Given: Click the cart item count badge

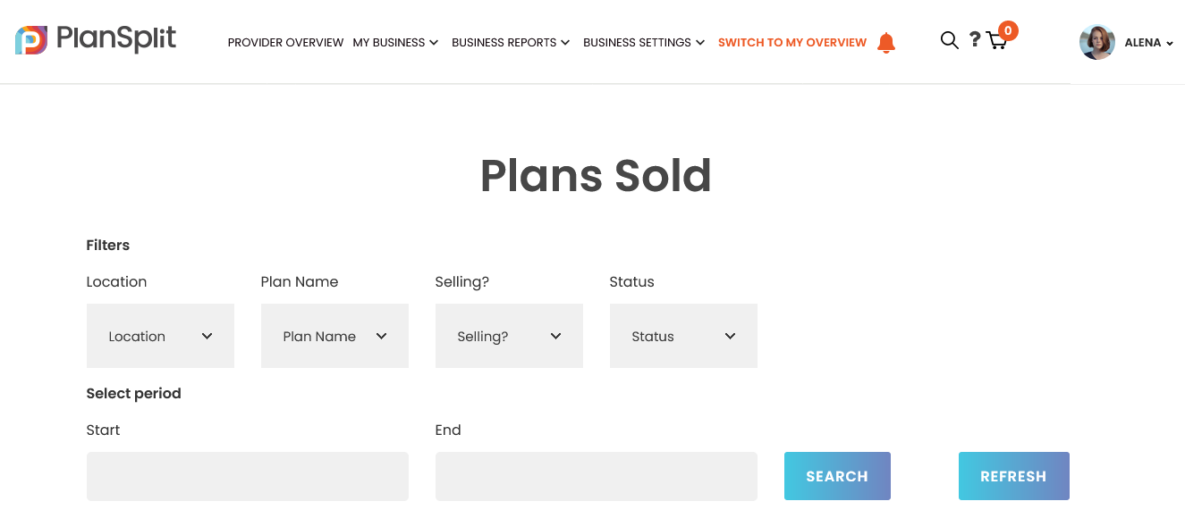Looking at the screenshot, I should [1008, 31].
